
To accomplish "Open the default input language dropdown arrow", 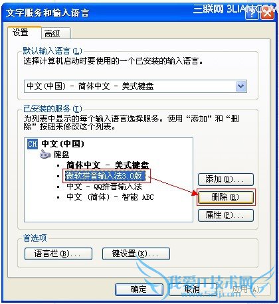I will point(240,86).
